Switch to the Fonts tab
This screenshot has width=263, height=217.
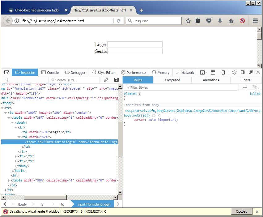click(x=246, y=80)
